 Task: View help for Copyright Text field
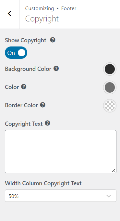point(47,123)
